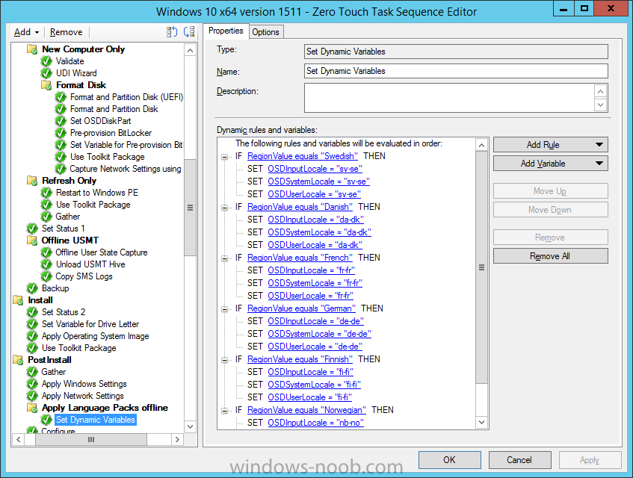Click the task tree scroll left arrow
The image size is (633, 478).
19,439
